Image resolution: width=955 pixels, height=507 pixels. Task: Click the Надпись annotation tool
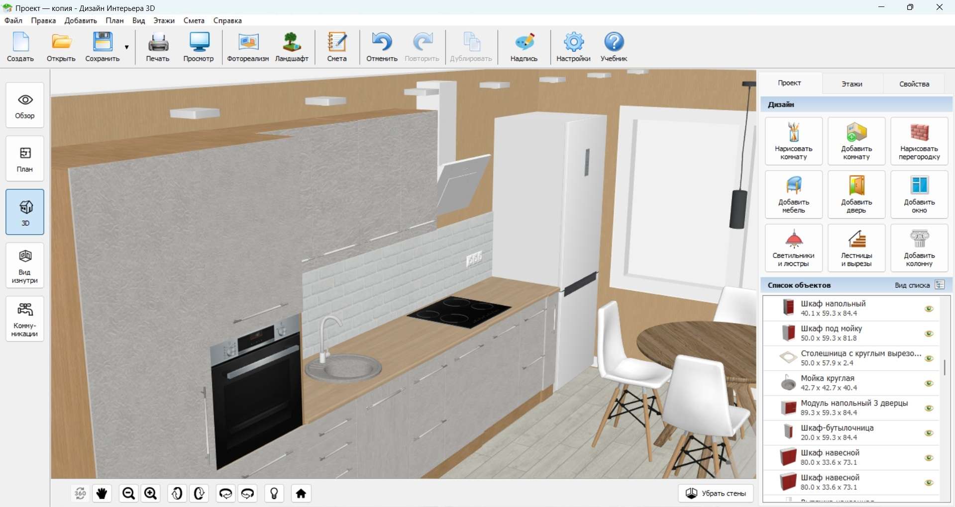pyautogui.click(x=524, y=47)
